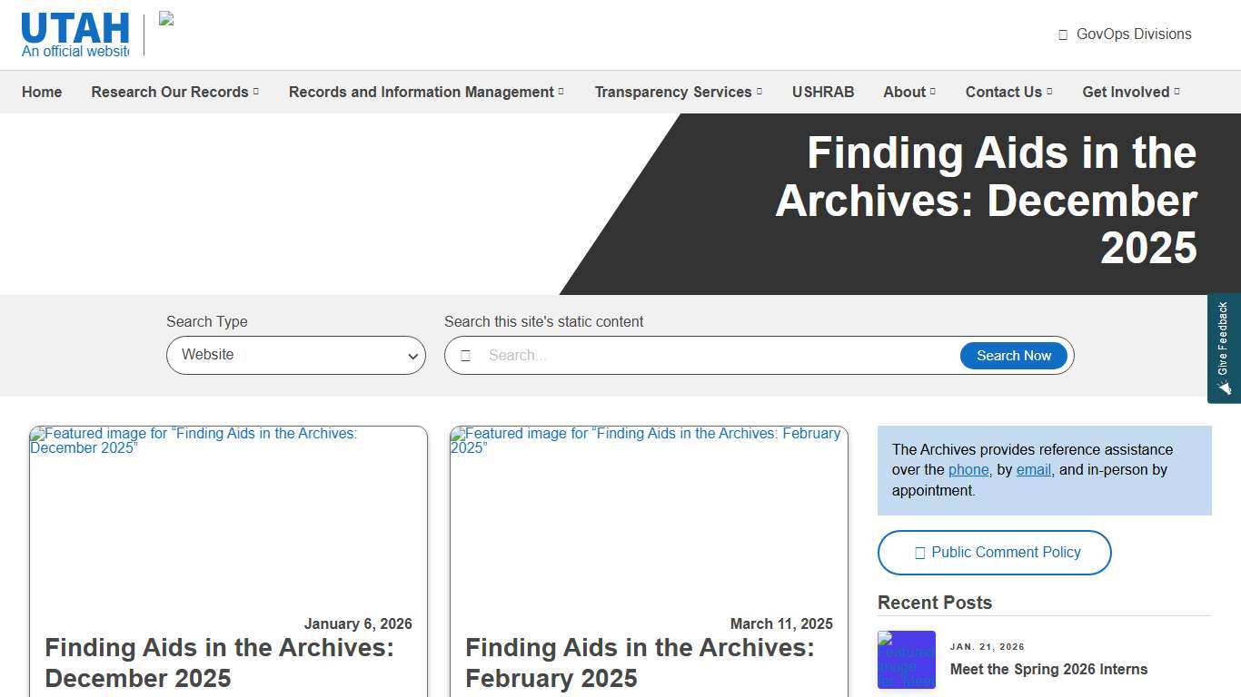Click the email link for reference assistance
The width and height of the screenshot is (1241, 697).
click(x=1033, y=469)
